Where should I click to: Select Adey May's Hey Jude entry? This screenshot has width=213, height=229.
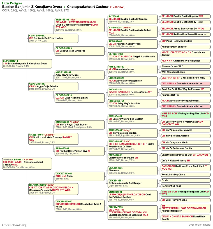click(x=80, y=75)
